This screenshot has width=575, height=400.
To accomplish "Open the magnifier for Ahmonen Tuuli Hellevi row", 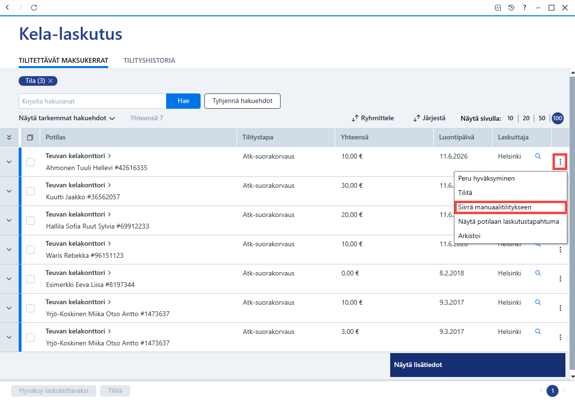I will click(x=538, y=156).
